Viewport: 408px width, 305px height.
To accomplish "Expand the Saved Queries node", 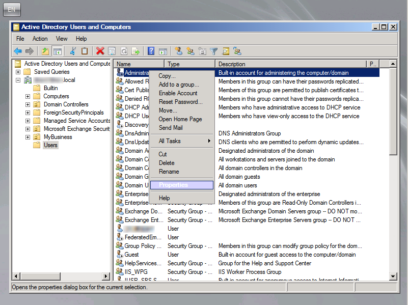I will point(18,72).
